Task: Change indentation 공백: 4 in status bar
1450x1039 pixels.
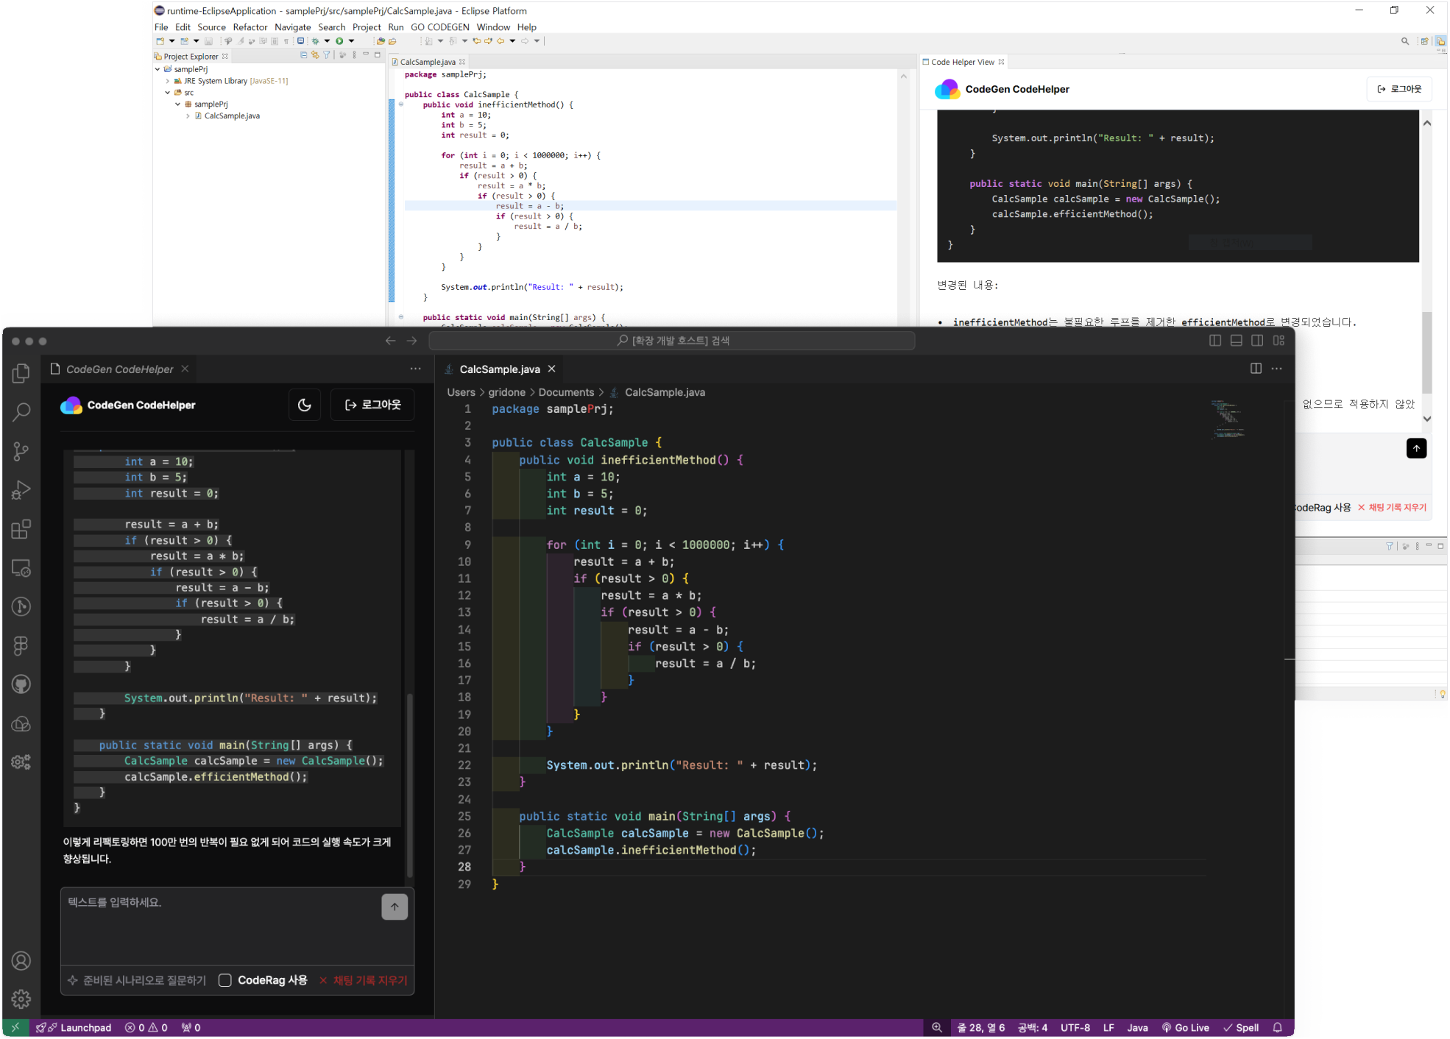Action: (1032, 1028)
